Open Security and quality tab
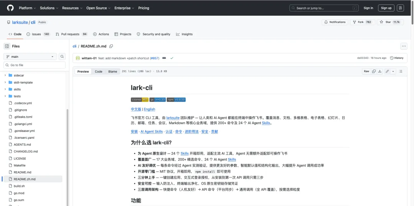The width and height of the screenshot is (414, 206). pyautogui.click(x=154, y=34)
